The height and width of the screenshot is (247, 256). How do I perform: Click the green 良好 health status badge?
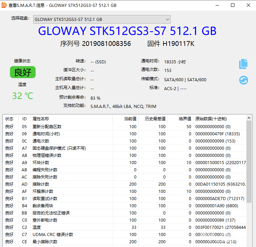point(23,72)
